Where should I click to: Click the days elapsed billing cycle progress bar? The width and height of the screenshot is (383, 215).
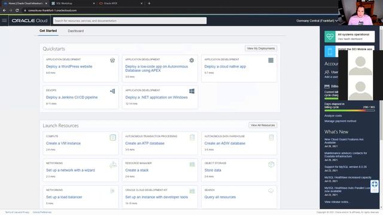349,110
